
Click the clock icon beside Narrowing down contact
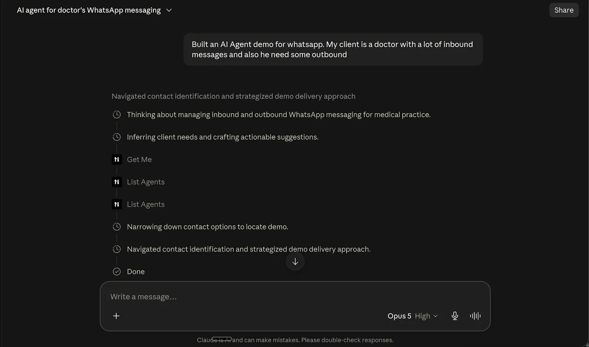click(x=117, y=227)
